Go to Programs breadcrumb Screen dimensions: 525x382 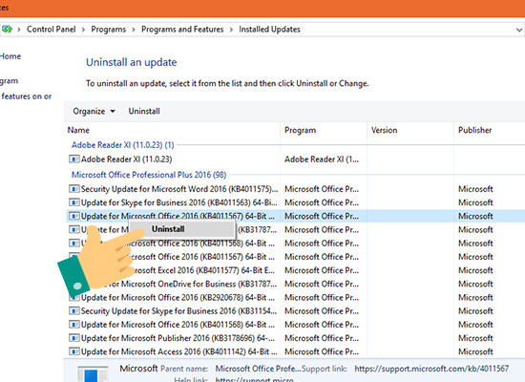click(109, 30)
